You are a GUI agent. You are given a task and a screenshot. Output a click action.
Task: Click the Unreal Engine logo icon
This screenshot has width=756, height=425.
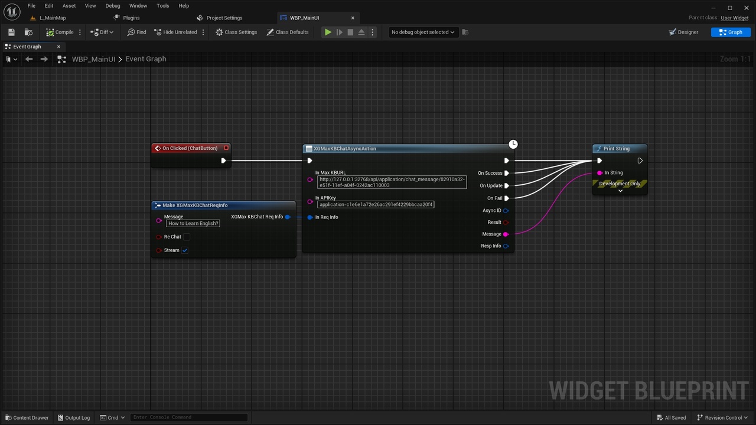tap(12, 11)
